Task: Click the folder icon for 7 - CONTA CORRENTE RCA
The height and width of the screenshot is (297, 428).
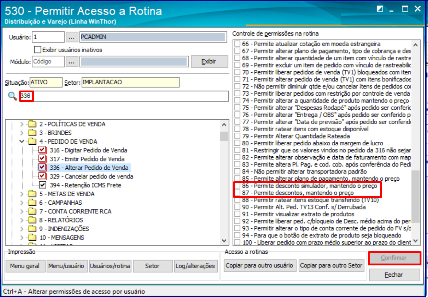Action: pos(32,211)
